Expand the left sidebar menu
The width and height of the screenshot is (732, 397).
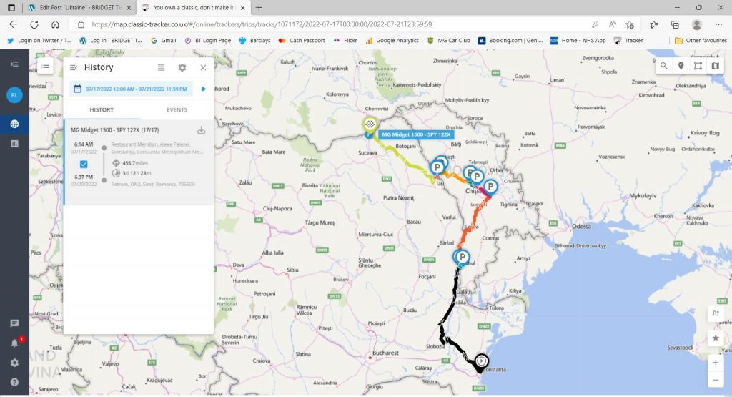(14, 64)
